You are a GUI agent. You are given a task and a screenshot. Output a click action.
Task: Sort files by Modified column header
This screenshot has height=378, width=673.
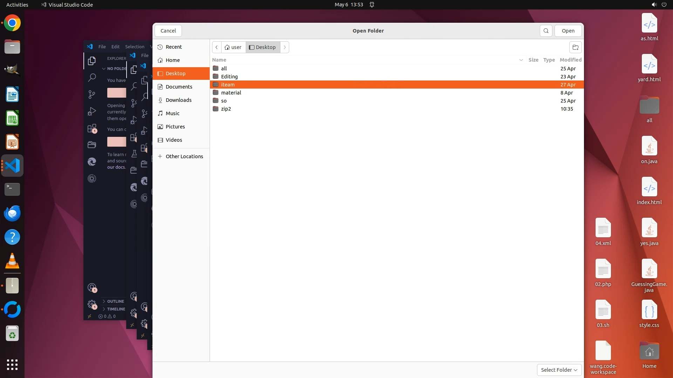570,60
